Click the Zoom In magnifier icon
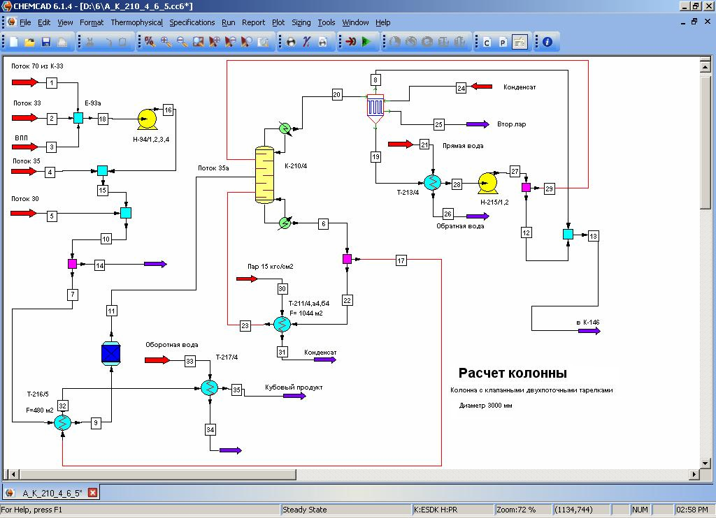This screenshot has height=518, width=716. (166, 42)
